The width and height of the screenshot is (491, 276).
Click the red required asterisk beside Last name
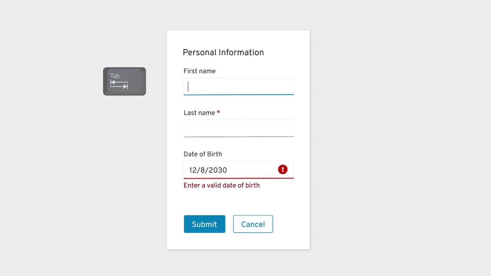[218, 113]
